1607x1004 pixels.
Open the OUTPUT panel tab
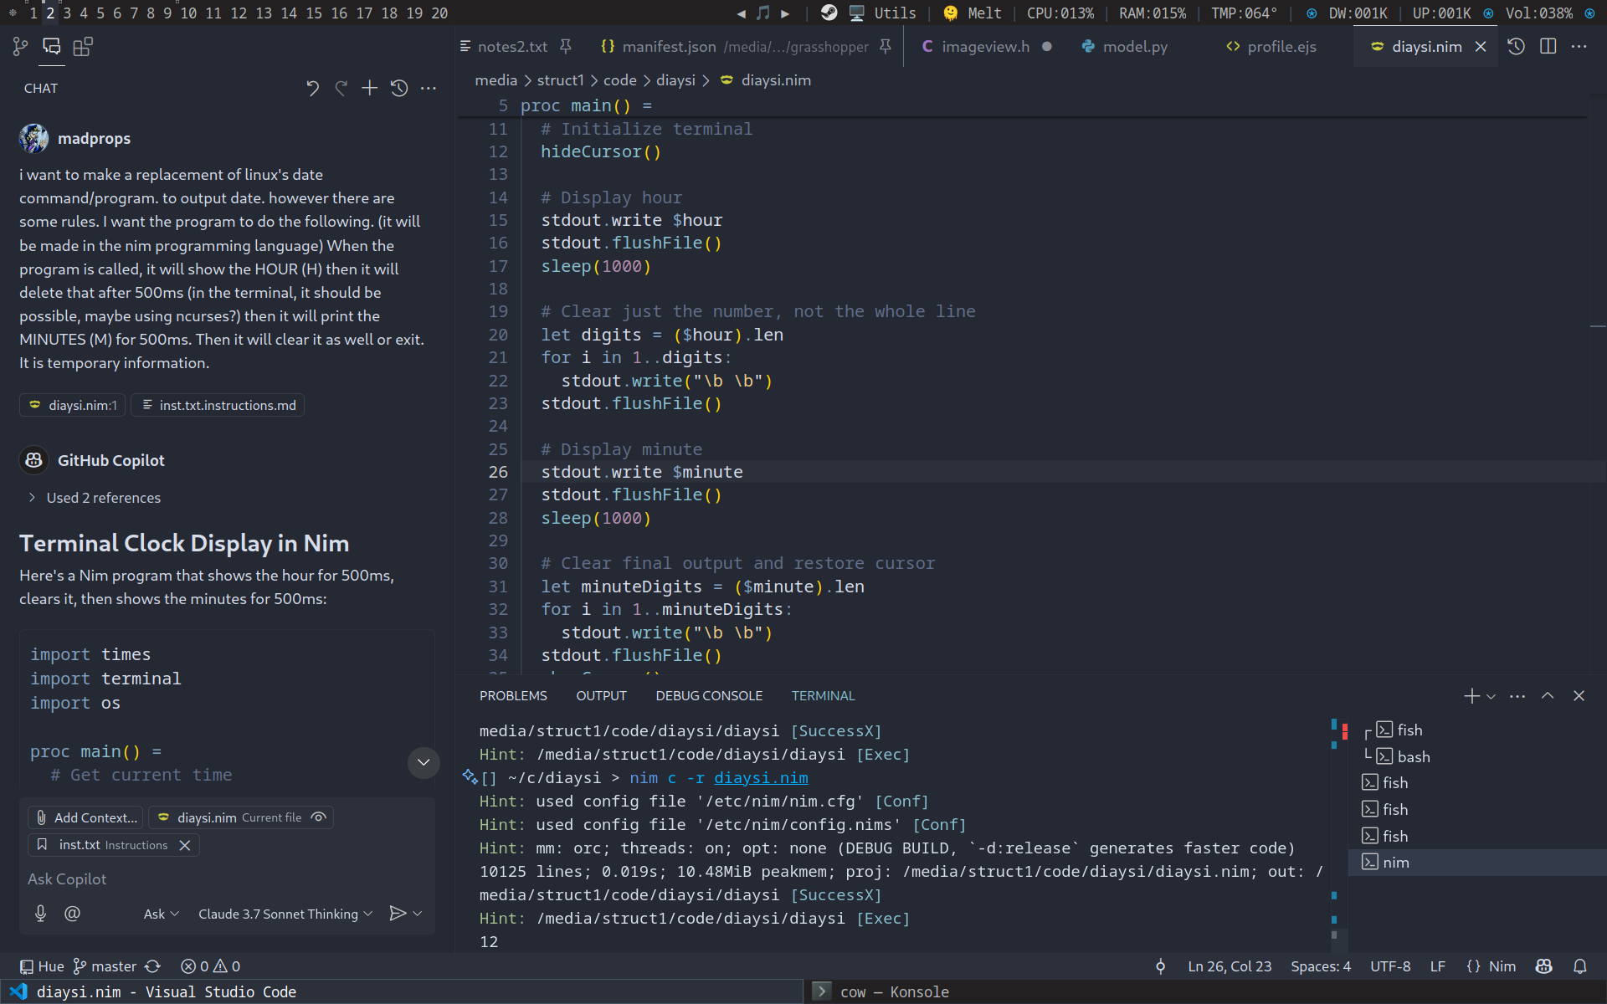click(x=601, y=696)
